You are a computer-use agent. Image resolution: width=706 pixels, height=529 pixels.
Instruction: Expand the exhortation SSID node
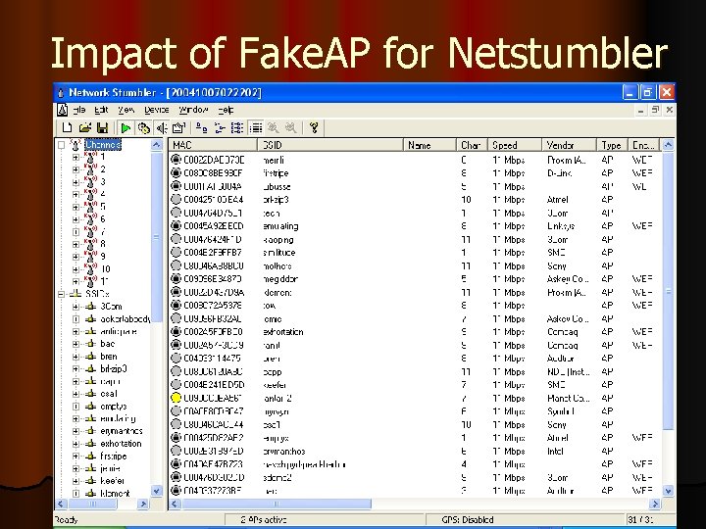point(76,444)
